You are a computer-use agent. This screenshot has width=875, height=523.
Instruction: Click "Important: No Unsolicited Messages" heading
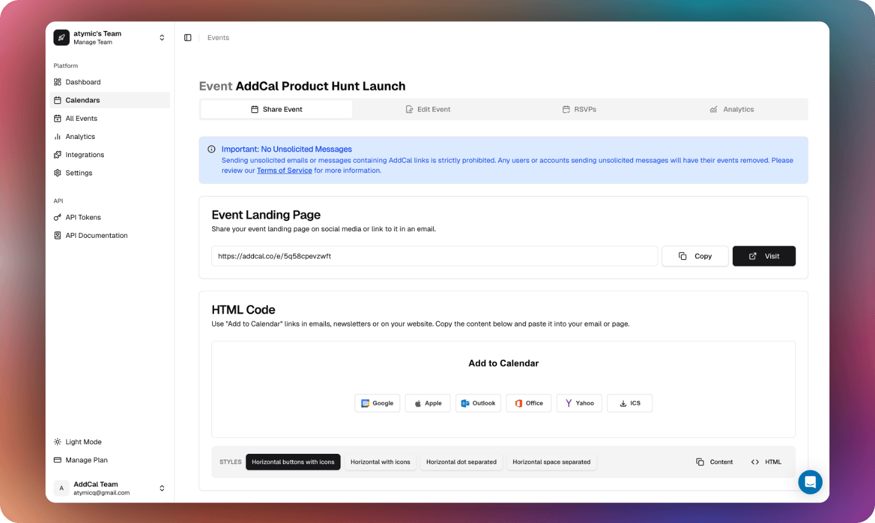[287, 149]
